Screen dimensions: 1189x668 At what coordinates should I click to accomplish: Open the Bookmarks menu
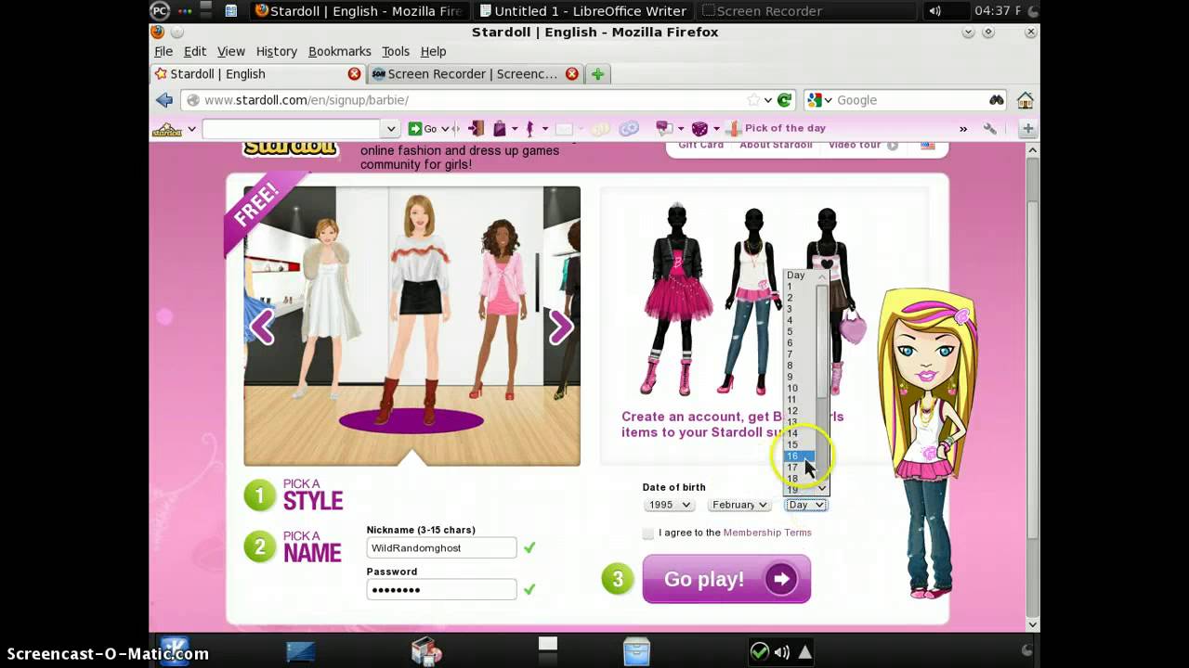pos(340,51)
